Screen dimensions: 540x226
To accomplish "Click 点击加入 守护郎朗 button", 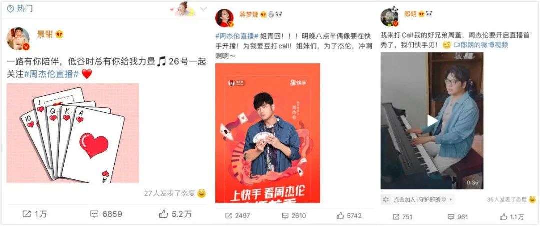I will click(x=417, y=200).
